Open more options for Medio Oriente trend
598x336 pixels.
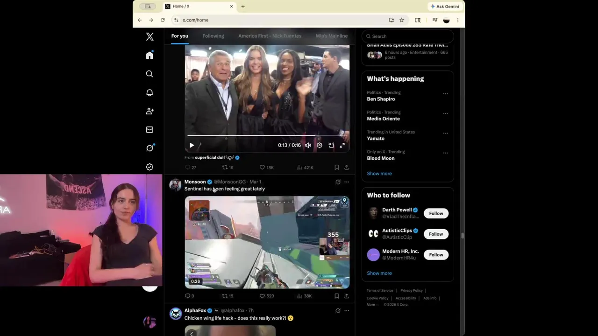click(x=445, y=113)
